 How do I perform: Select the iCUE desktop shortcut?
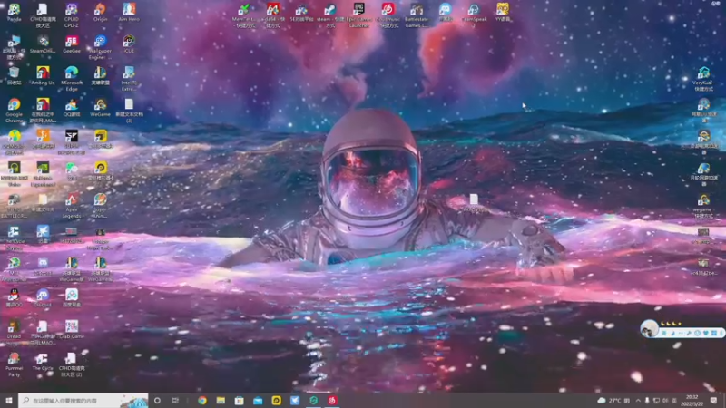(129, 44)
